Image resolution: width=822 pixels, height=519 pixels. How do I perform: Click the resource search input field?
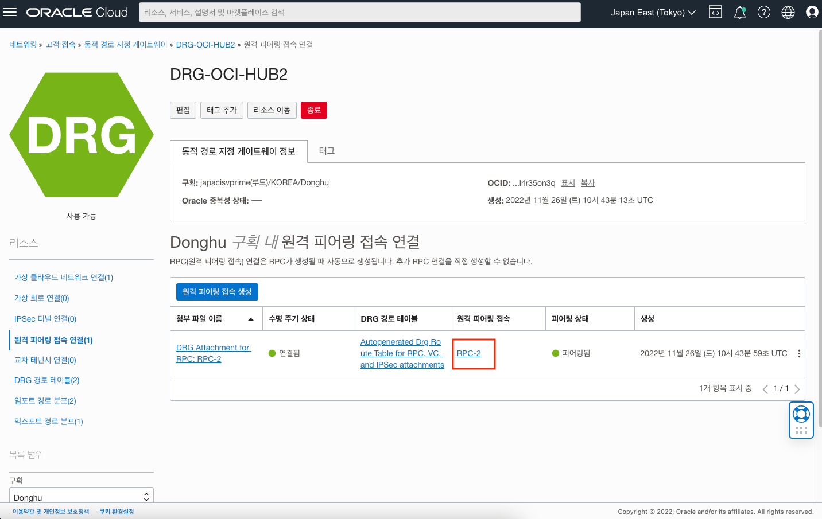click(358, 12)
